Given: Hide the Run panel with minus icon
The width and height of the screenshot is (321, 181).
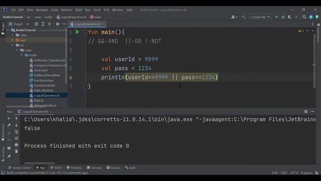Looking at the screenshot, I should pos(312,112).
